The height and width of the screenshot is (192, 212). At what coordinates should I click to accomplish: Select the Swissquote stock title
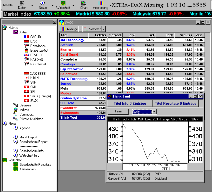click(70, 113)
